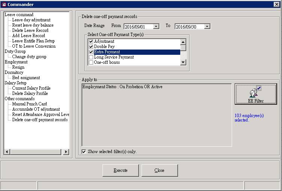Select Leave day adjustment command

pos(31,20)
